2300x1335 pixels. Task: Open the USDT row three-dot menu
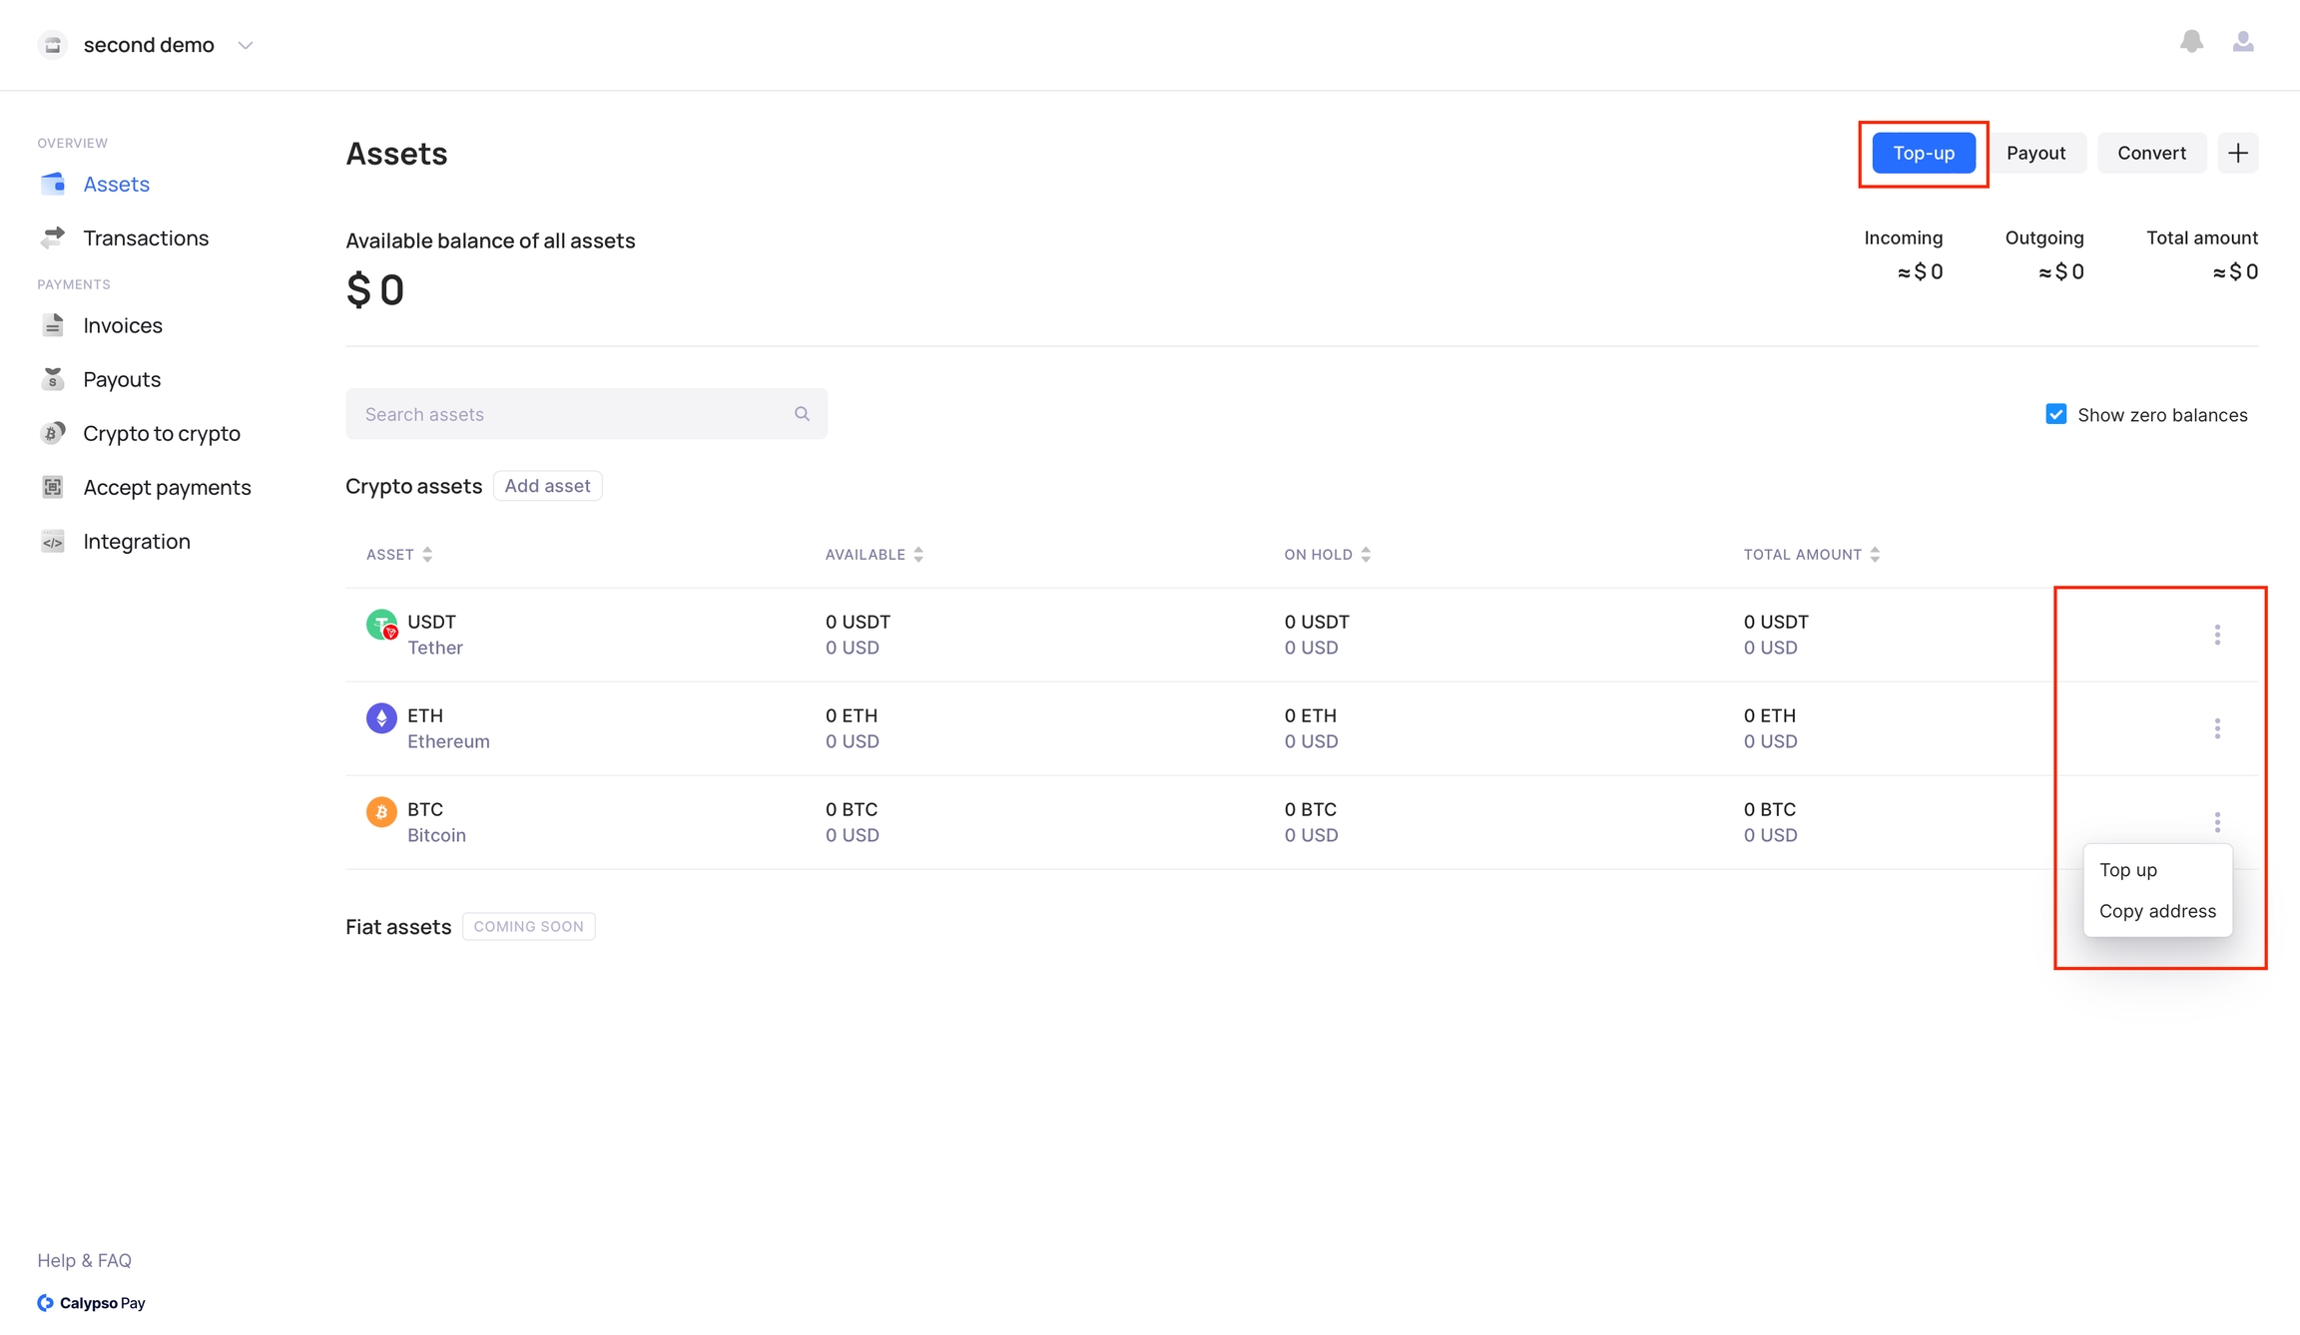(x=2217, y=635)
